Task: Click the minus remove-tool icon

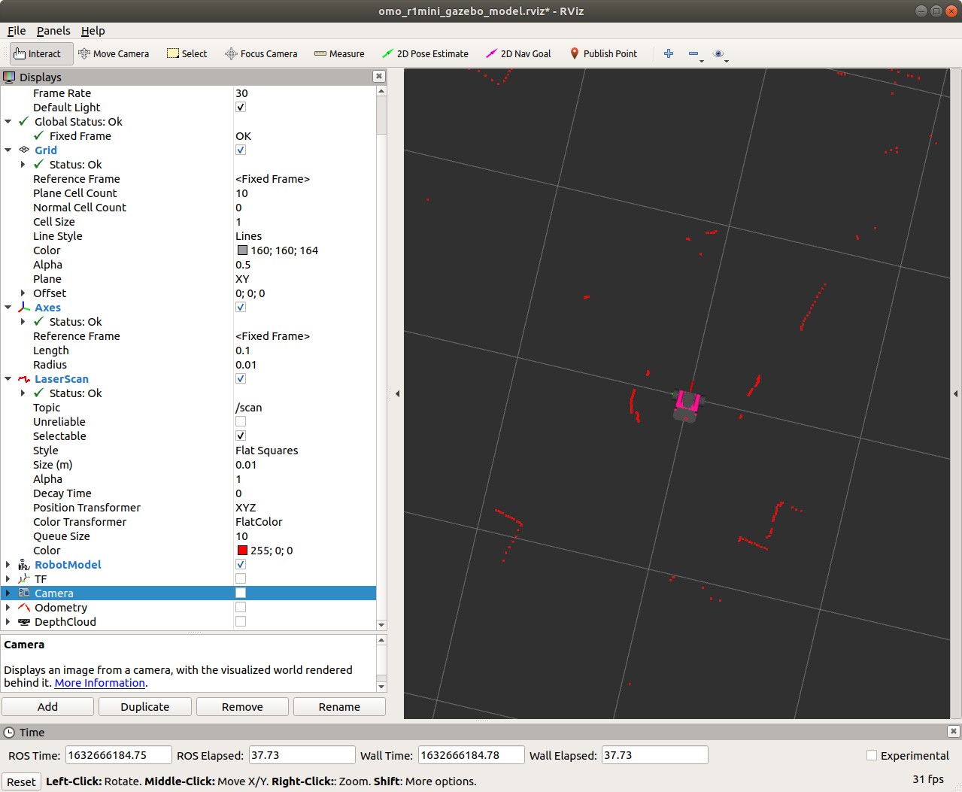Action: point(693,53)
